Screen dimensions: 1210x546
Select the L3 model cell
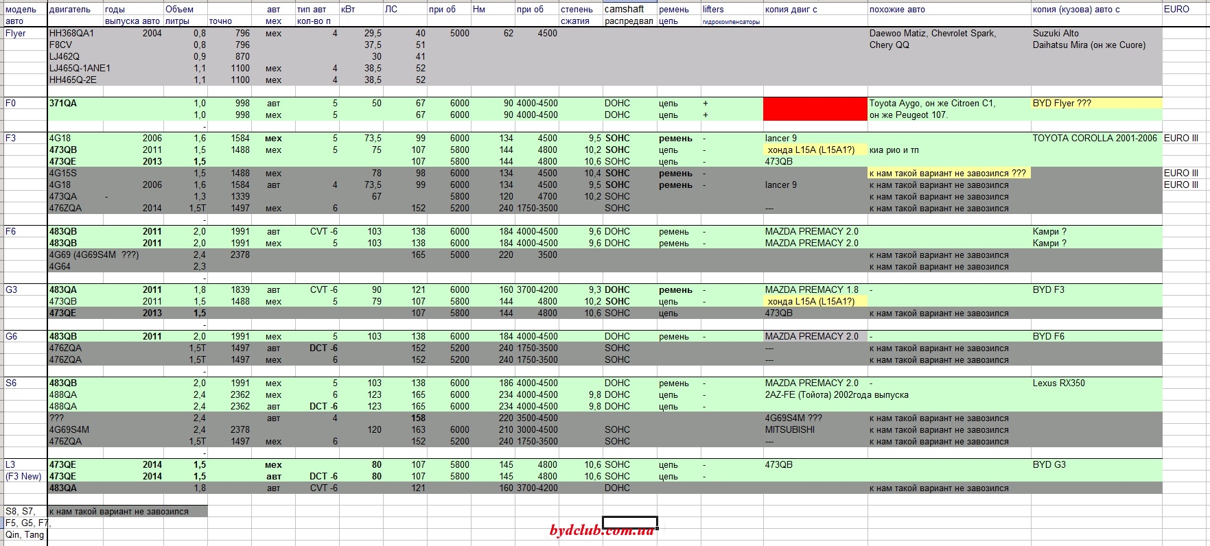click(x=11, y=465)
